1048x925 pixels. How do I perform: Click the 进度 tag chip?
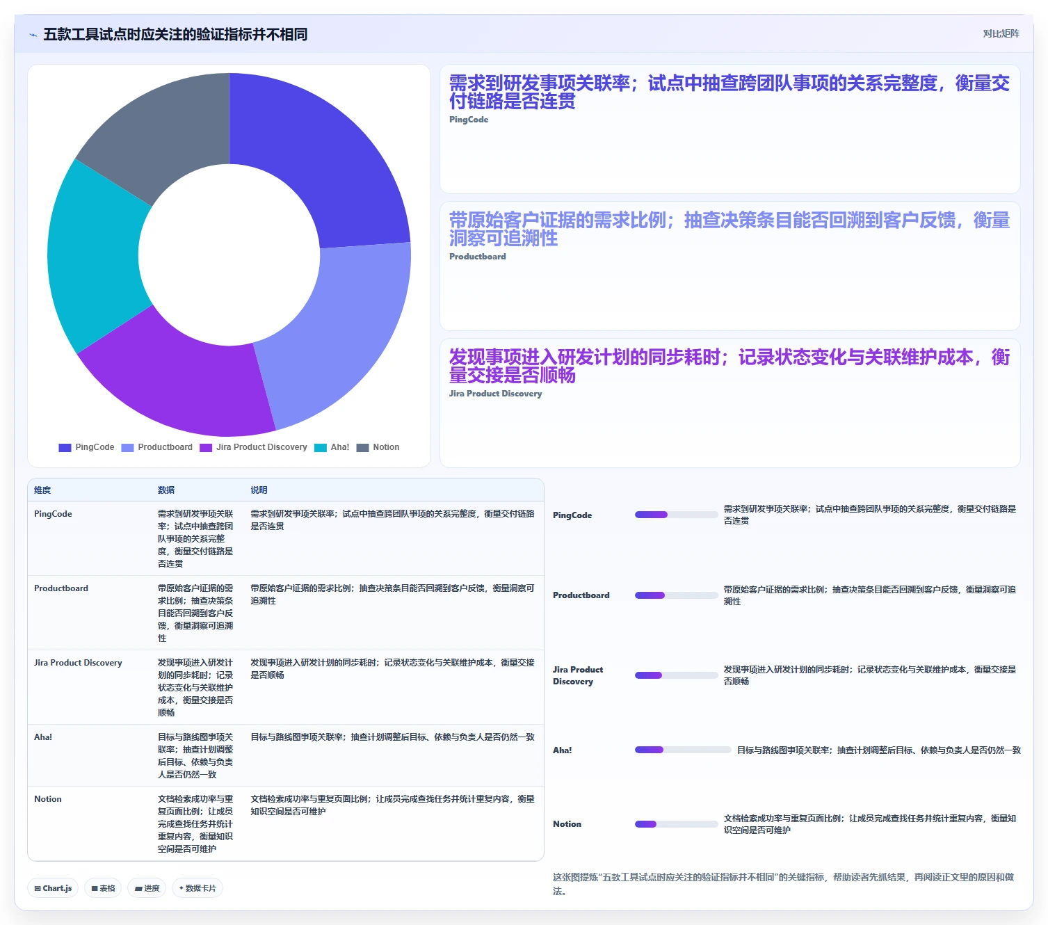coord(147,888)
